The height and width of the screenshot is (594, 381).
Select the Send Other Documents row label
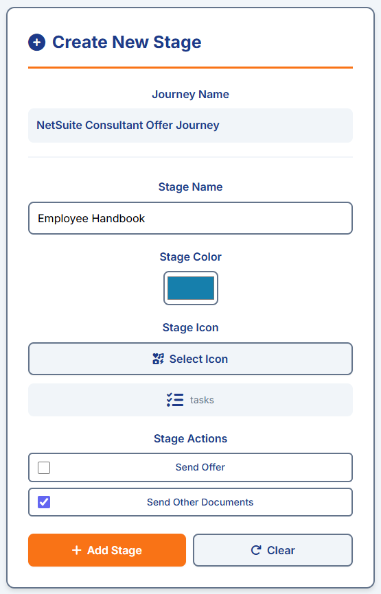click(x=200, y=502)
